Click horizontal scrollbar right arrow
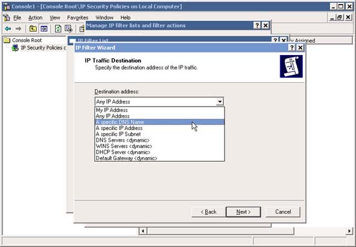Viewport: 356px width, 247px height. pyautogui.click(x=349, y=231)
